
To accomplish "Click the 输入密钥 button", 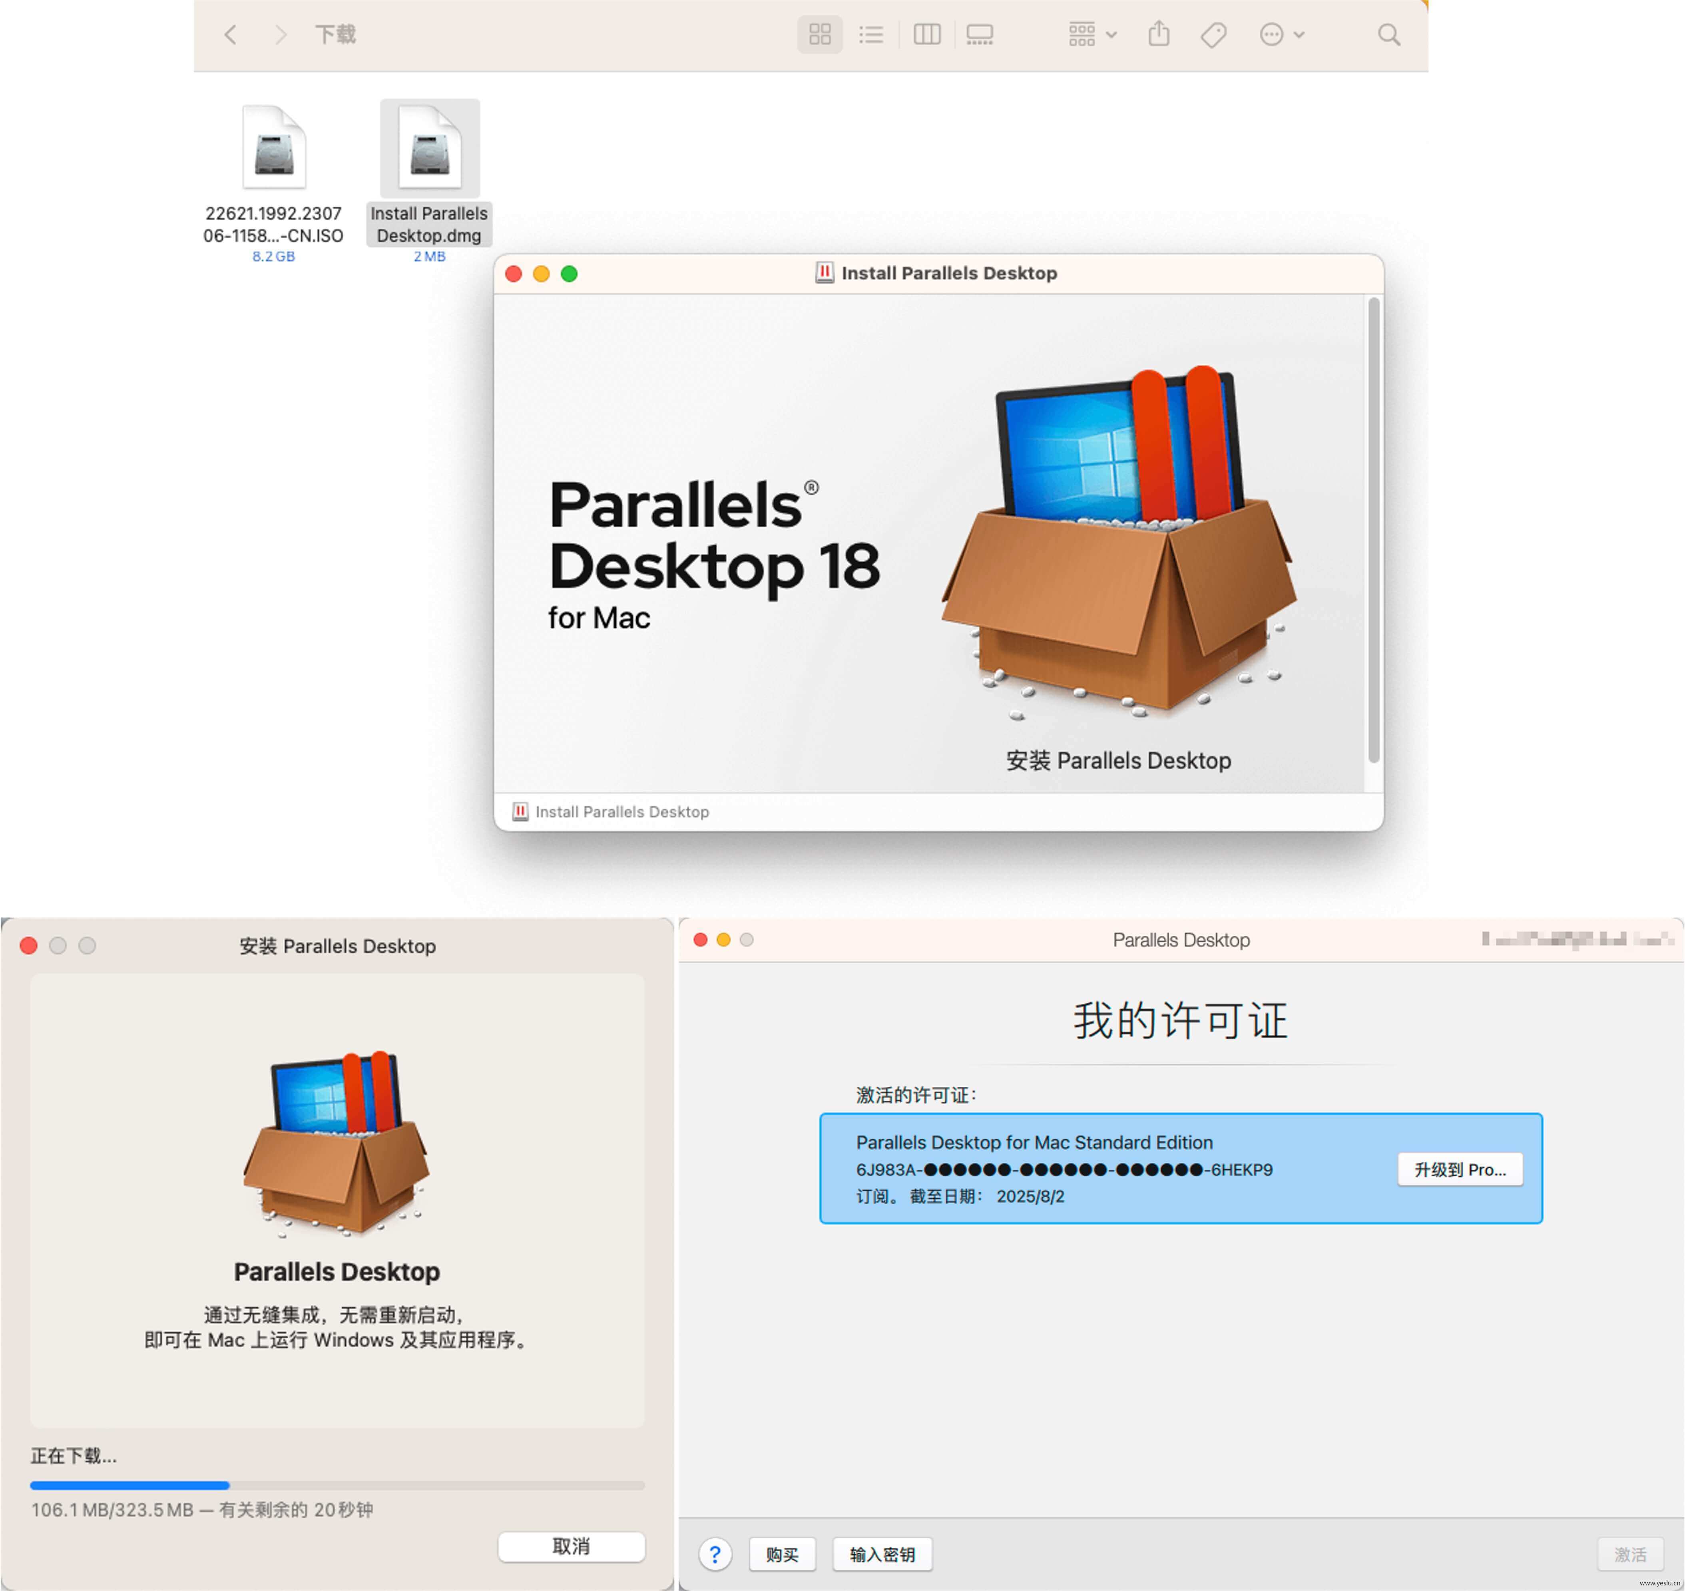I will (882, 1555).
